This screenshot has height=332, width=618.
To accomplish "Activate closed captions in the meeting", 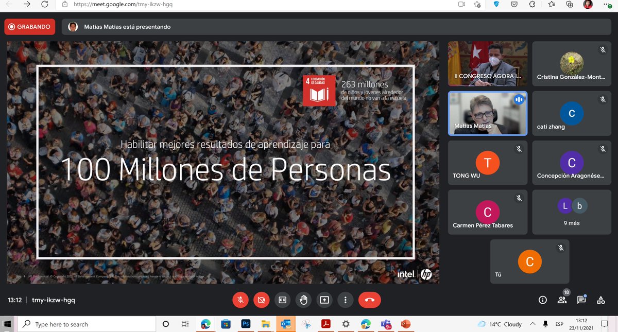I will [282, 300].
